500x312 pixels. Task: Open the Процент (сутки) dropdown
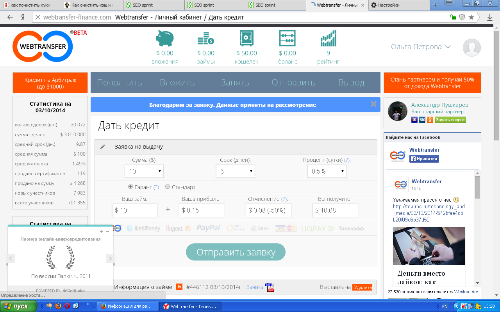[327, 171]
